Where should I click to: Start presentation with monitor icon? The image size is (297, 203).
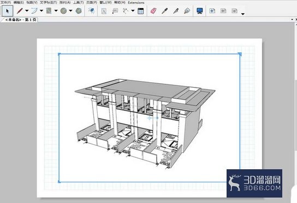(199, 11)
